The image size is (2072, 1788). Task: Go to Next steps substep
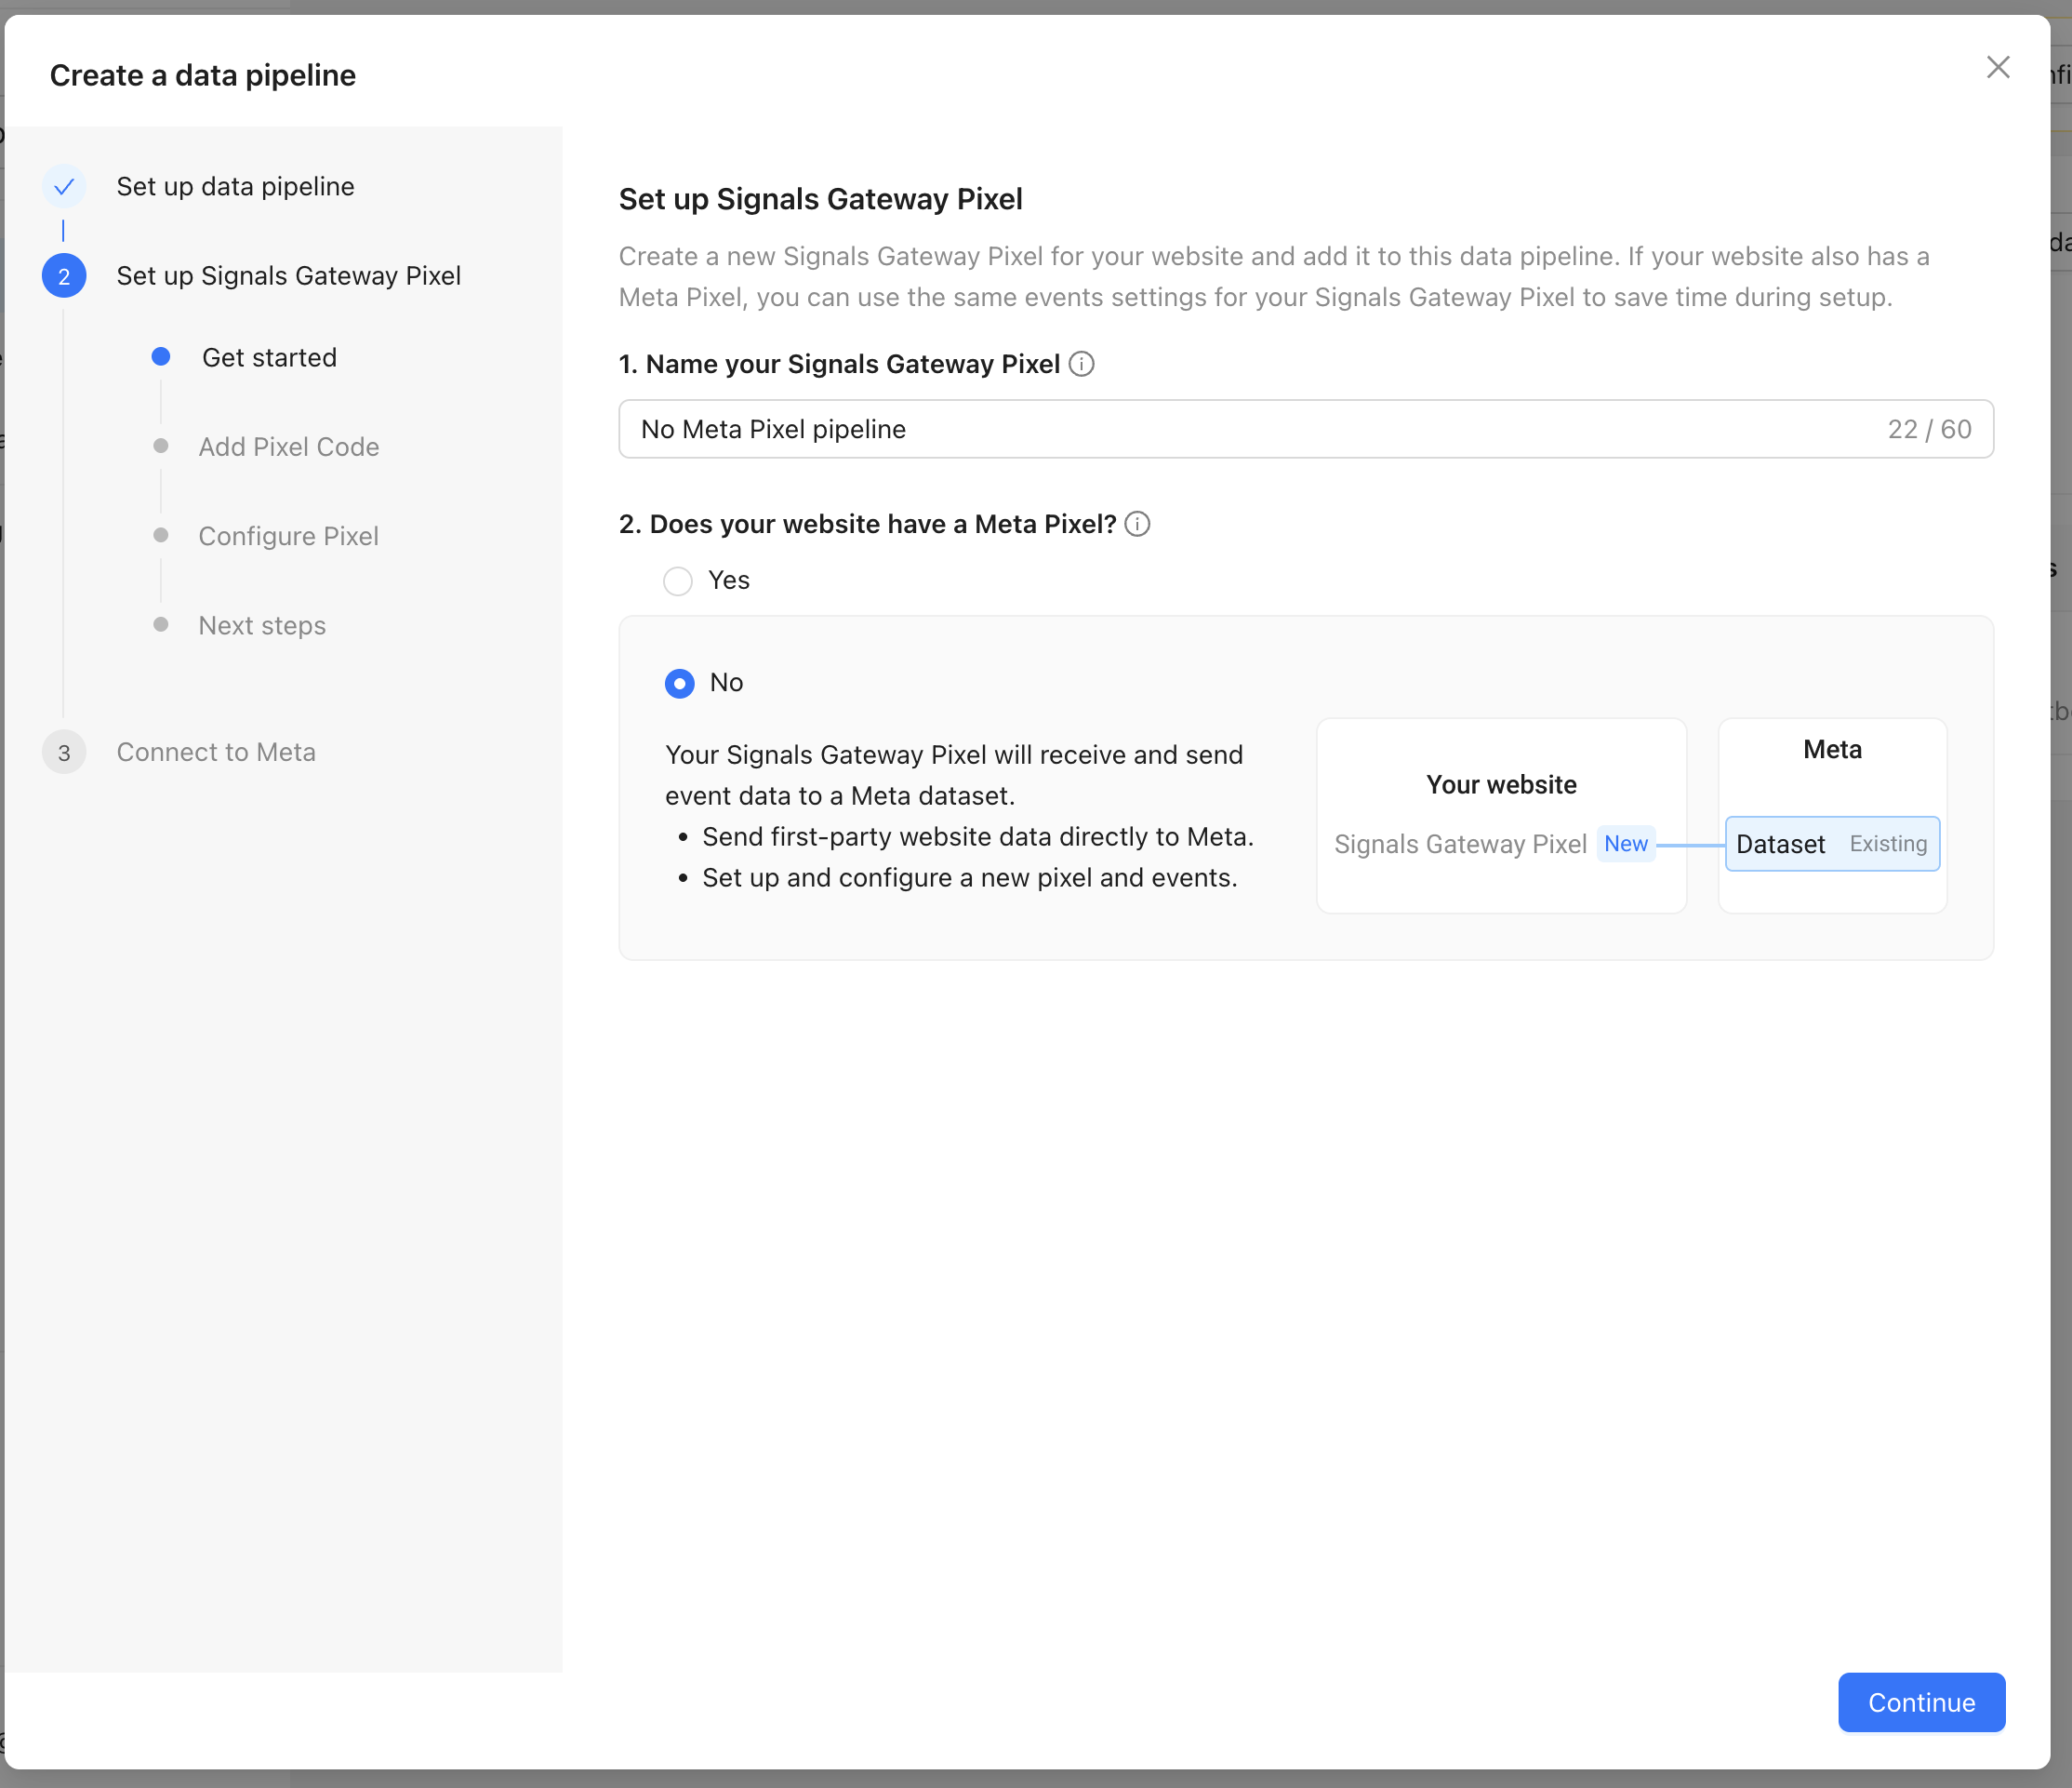coord(262,625)
